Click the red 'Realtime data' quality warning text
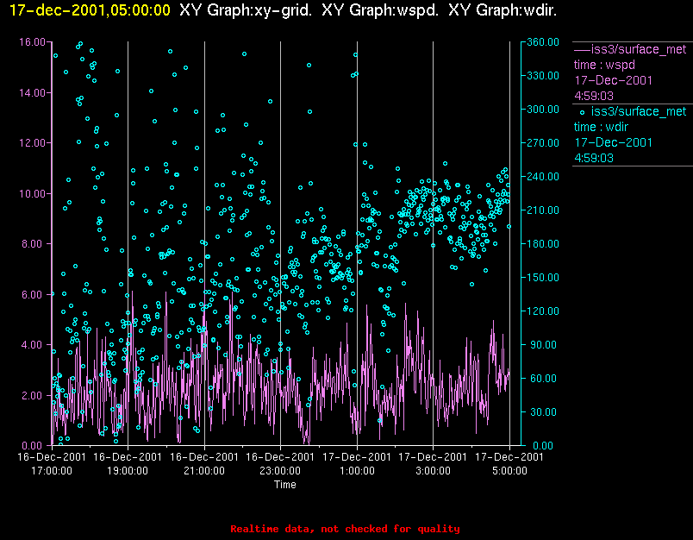Viewport: 693px width, 540px height. [x=345, y=529]
